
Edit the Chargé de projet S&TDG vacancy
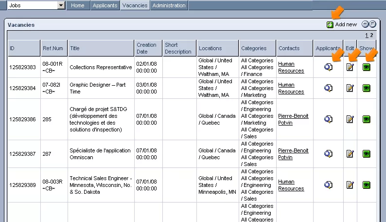350,119
